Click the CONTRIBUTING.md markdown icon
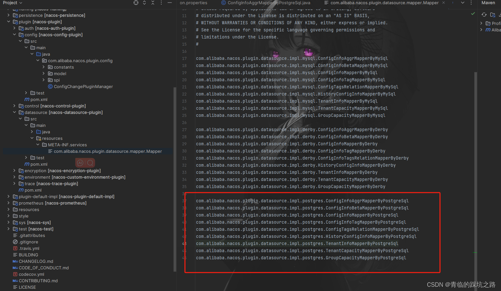The width and height of the screenshot is (501, 291). point(15,281)
